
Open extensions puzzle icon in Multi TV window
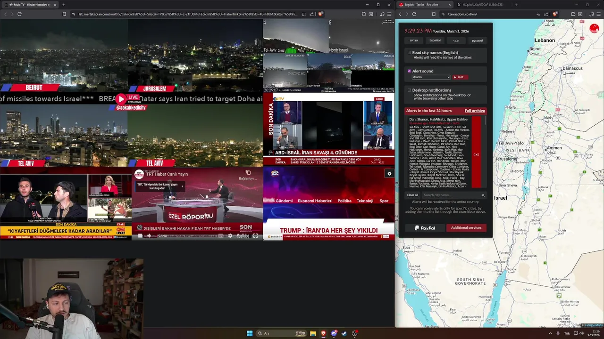click(x=364, y=14)
